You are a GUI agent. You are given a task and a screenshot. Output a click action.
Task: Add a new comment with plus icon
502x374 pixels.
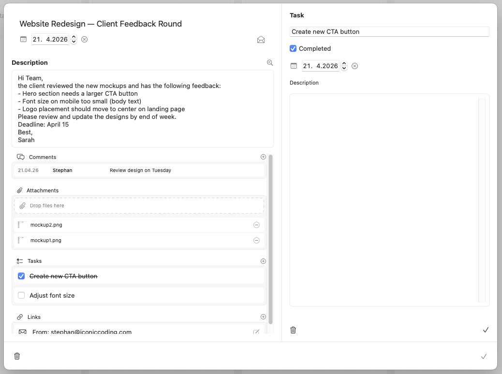click(x=263, y=157)
